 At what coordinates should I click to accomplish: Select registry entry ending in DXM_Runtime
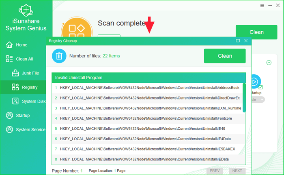point(147,108)
